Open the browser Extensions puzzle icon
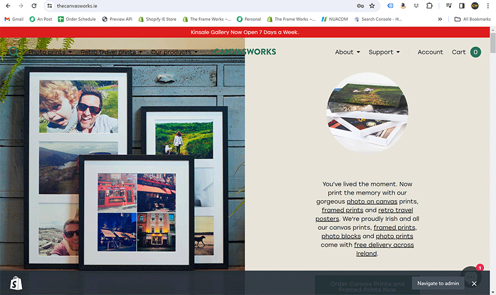This screenshot has height=295, width=496. click(x=429, y=6)
